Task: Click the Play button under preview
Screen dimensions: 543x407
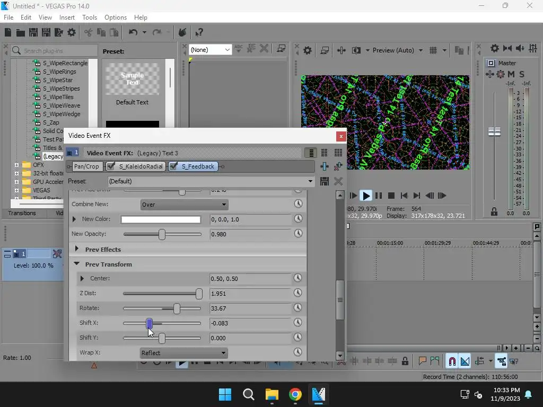Action: pyautogui.click(x=366, y=196)
